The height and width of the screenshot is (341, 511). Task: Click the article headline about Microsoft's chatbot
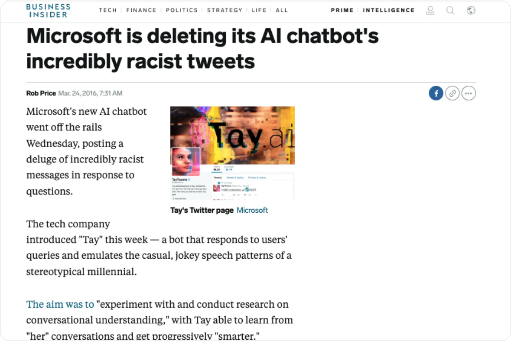point(202,49)
